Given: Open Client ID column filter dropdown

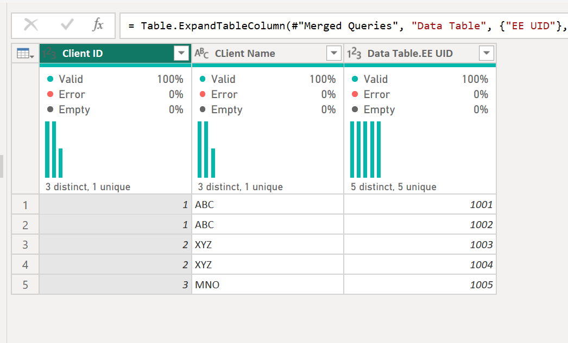Looking at the screenshot, I should point(181,54).
